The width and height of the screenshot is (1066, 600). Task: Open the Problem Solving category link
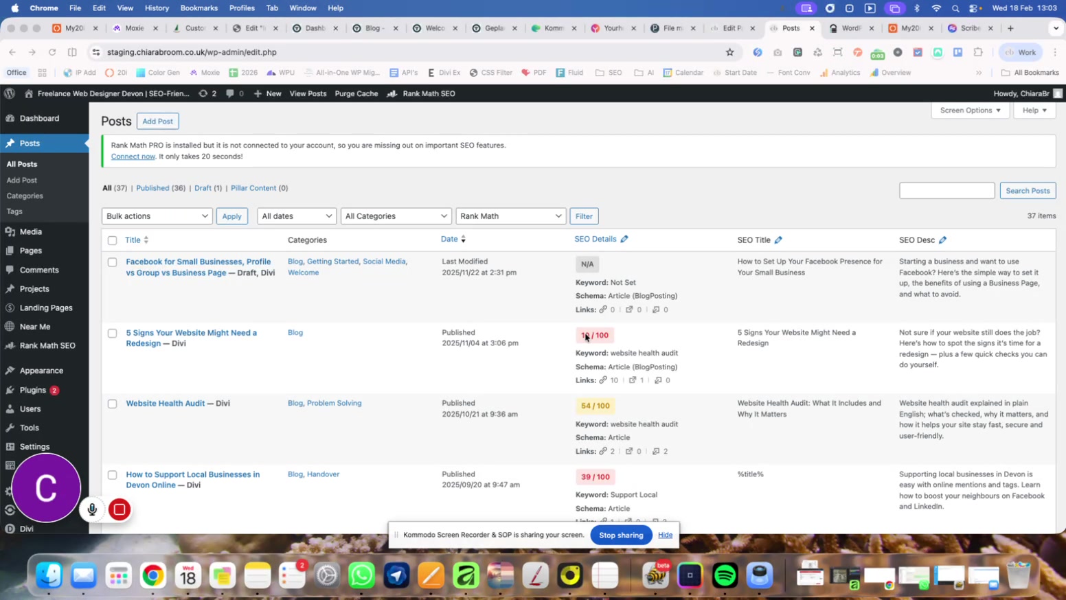tap(334, 403)
